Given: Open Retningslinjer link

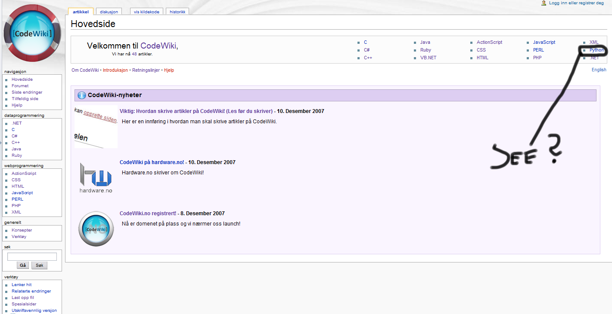Looking at the screenshot, I should [146, 70].
